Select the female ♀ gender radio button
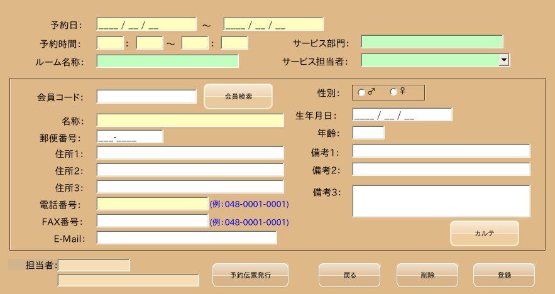 tap(393, 92)
